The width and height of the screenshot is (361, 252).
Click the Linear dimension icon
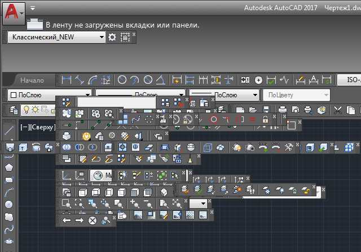(x=67, y=80)
